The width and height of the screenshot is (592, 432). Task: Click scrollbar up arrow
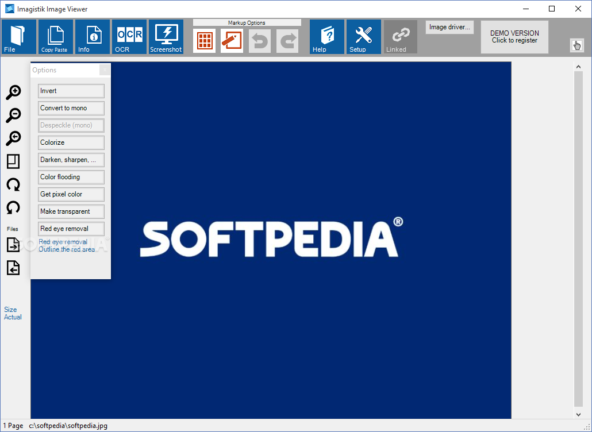pyautogui.click(x=578, y=67)
